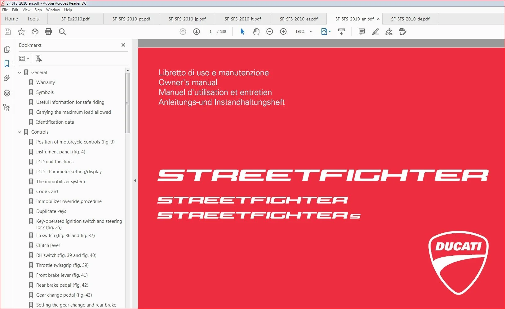Click the page number input field
The height and width of the screenshot is (309, 505).
(x=210, y=32)
